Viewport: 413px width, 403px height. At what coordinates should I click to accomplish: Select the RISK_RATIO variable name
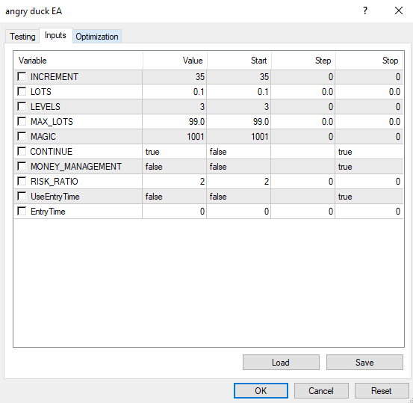coord(54,182)
